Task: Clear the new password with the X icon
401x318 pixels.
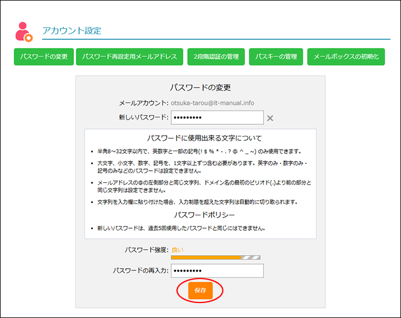Action: click(x=270, y=118)
